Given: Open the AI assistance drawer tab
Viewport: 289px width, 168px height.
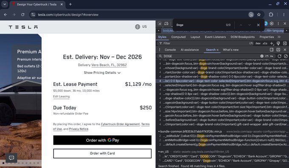Looking at the screenshot, I should 190,50.
